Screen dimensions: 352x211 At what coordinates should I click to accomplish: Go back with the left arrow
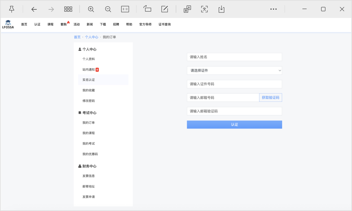pyautogui.click(x=34, y=9)
